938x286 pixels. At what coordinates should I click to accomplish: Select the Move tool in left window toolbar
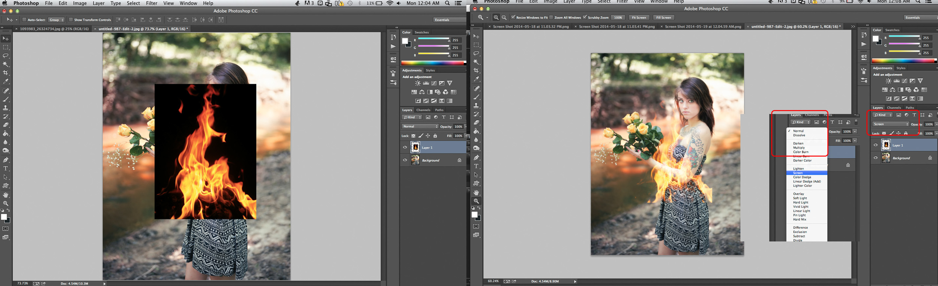pos(6,39)
